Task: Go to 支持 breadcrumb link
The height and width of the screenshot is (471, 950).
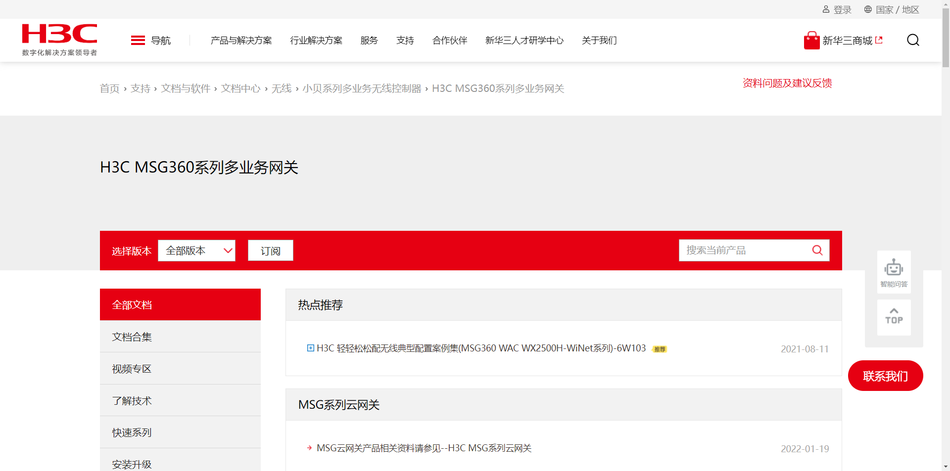Action: pyautogui.click(x=141, y=88)
